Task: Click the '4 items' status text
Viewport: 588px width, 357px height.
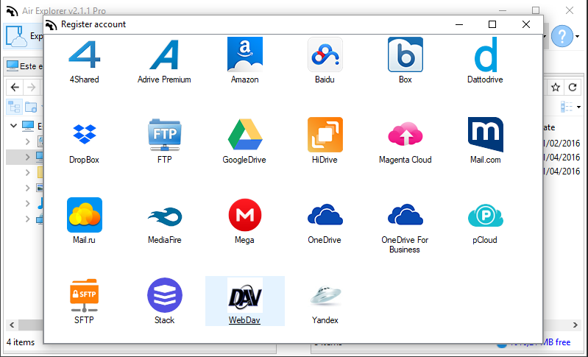Action: pos(21,342)
